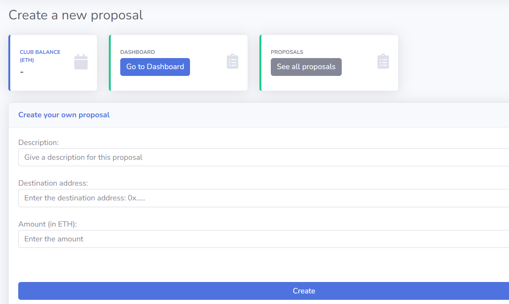Click the Create a new proposal page title
The height and width of the screenshot is (304, 509).
pyautogui.click(x=76, y=15)
